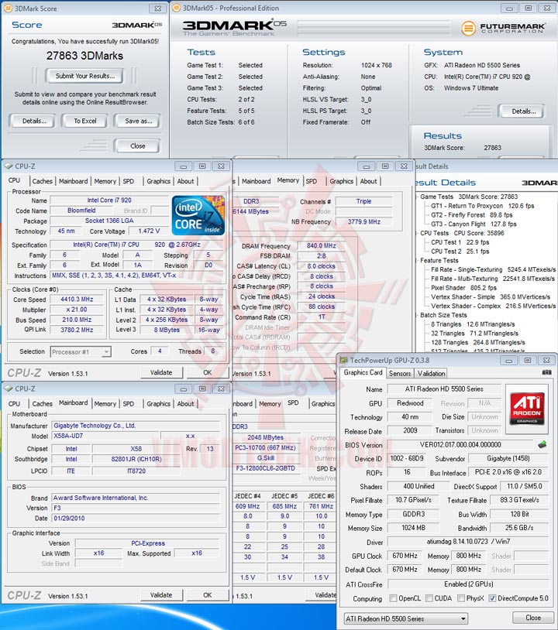Image resolution: width=558 pixels, height=630 pixels.
Task: Click the F3-12800CL6-2GBTD part number
Action: pos(265,468)
